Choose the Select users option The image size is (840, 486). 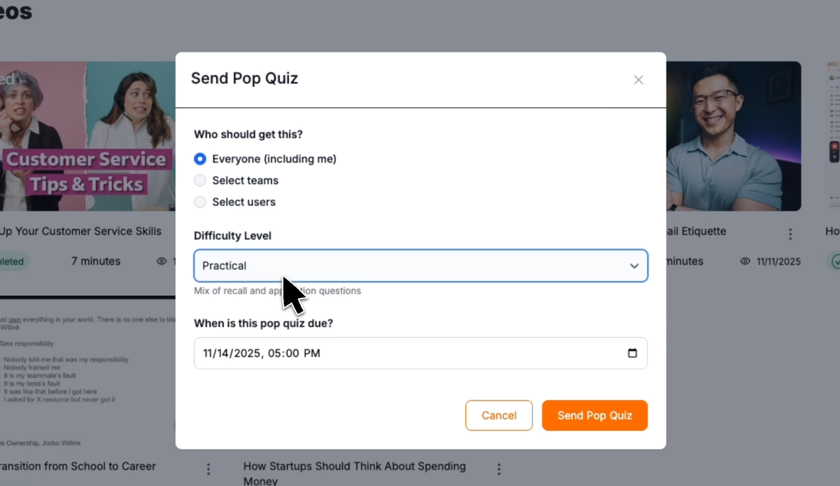tap(200, 202)
